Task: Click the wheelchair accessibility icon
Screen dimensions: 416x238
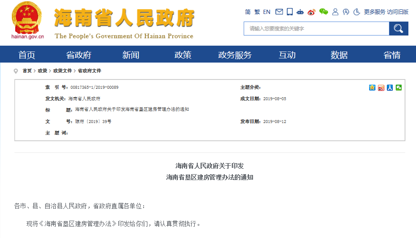Action: click(357, 12)
